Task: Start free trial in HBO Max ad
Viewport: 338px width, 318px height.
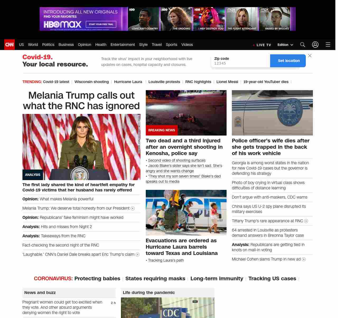Action: click(101, 24)
